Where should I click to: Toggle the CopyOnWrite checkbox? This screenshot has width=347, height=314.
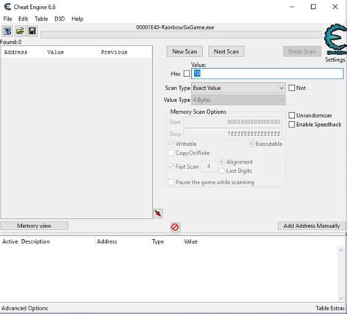[171, 153]
